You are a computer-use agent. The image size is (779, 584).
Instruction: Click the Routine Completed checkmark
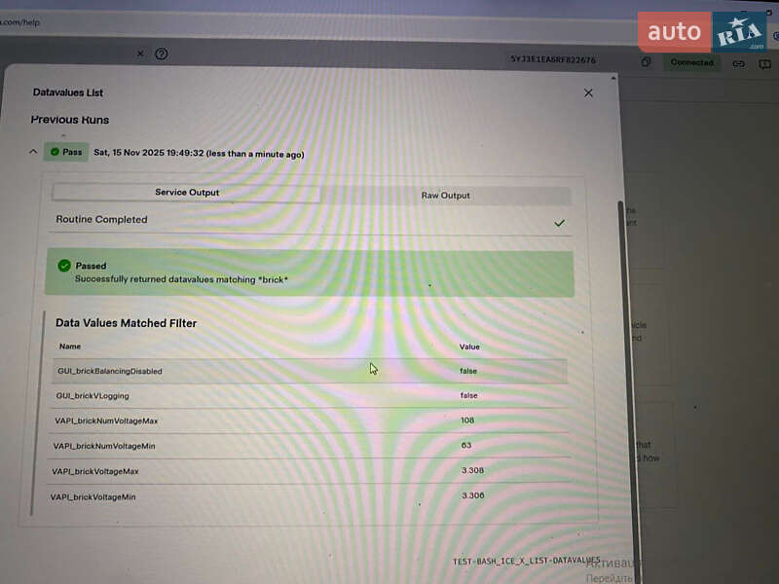tap(559, 223)
